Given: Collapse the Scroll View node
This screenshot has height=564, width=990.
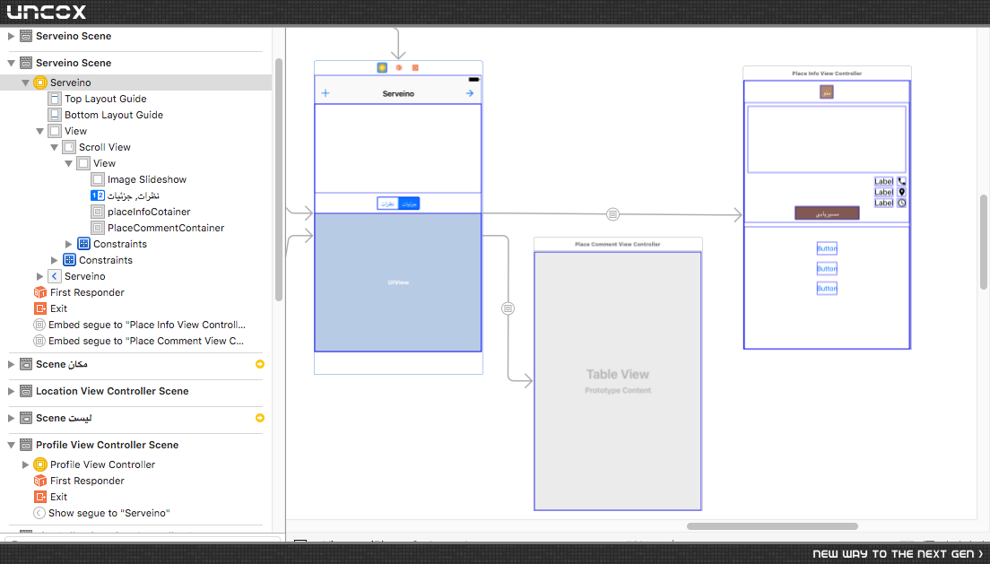Looking at the screenshot, I should pyautogui.click(x=55, y=148).
